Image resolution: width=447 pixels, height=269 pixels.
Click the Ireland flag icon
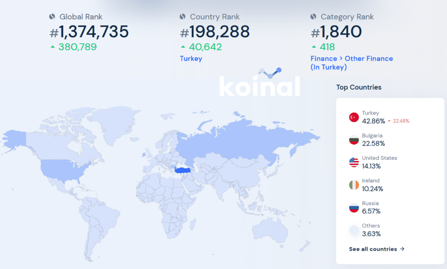tap(354, 185)
